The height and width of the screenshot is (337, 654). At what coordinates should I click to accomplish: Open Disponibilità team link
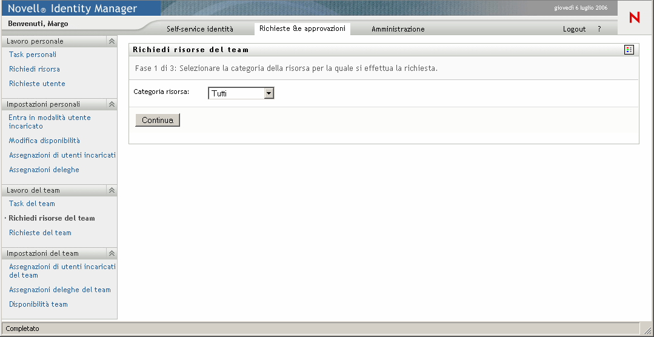[38, 304]
